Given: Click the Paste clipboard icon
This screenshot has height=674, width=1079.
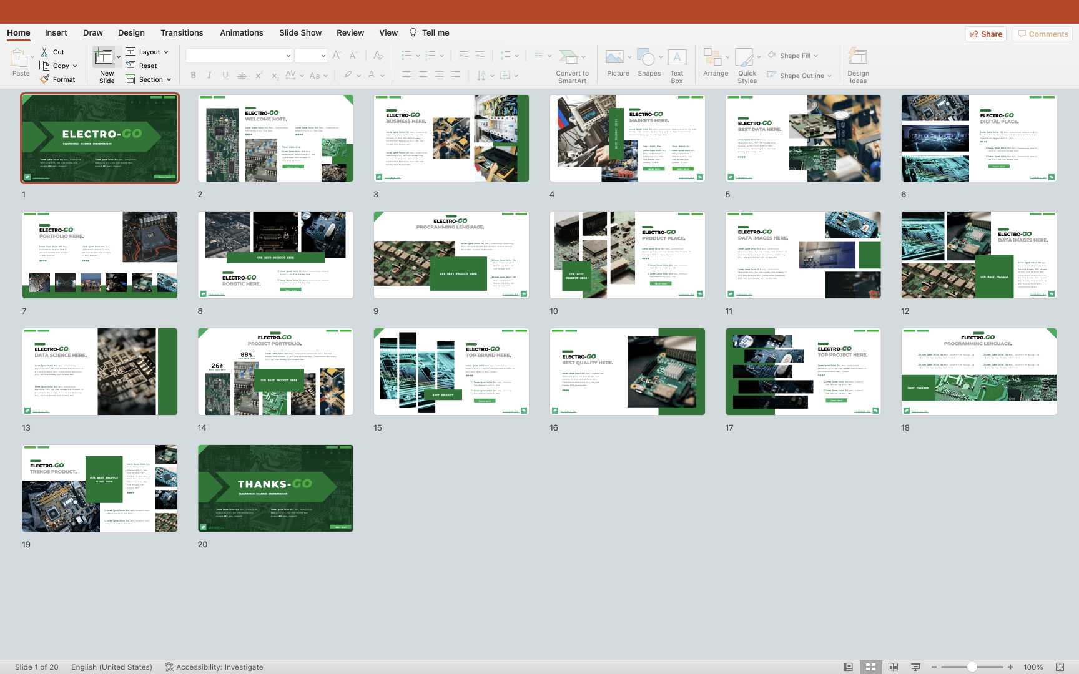Looking at the screenshot, I should pyautogui.click(x=19, y=58).
